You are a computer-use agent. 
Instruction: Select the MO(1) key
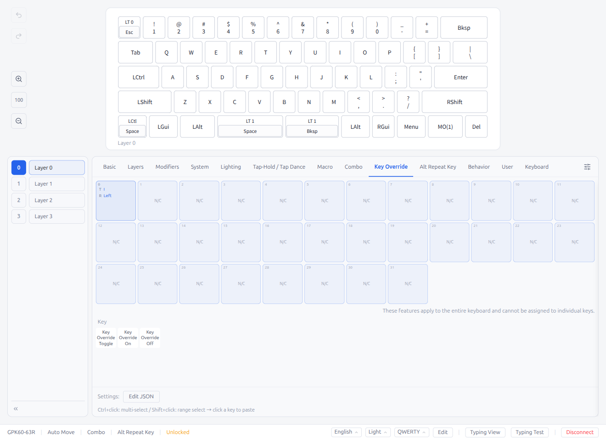[445, 126]
